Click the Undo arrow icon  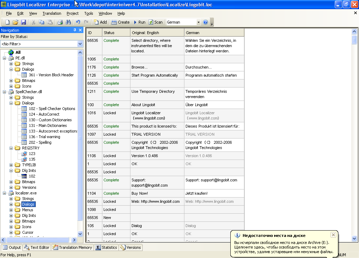pyautogui.click(x=78, y=22)
